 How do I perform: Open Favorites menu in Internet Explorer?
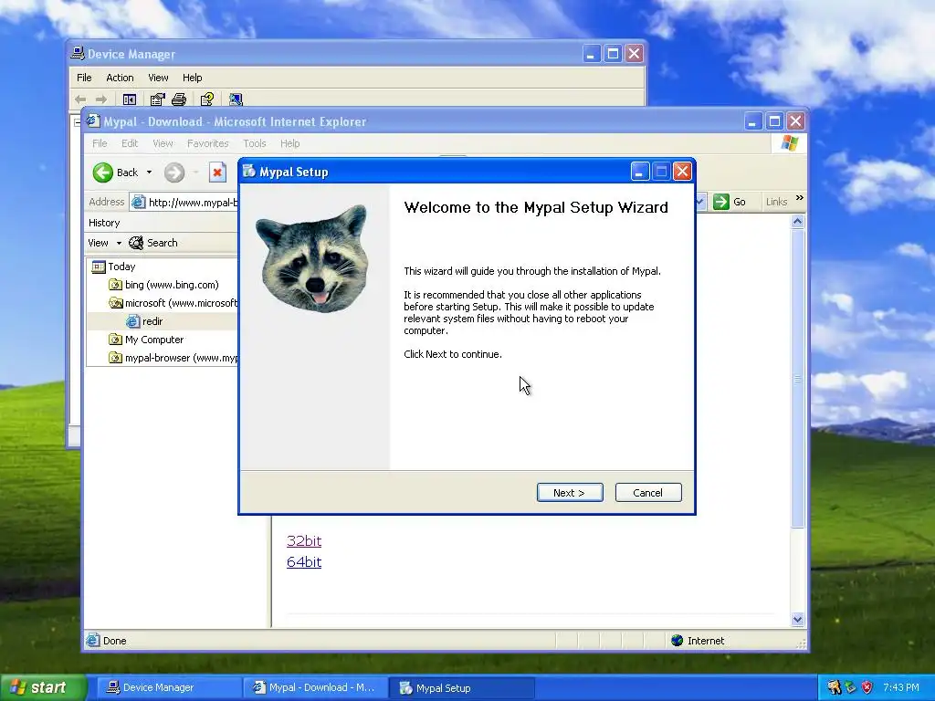point(207,143)
